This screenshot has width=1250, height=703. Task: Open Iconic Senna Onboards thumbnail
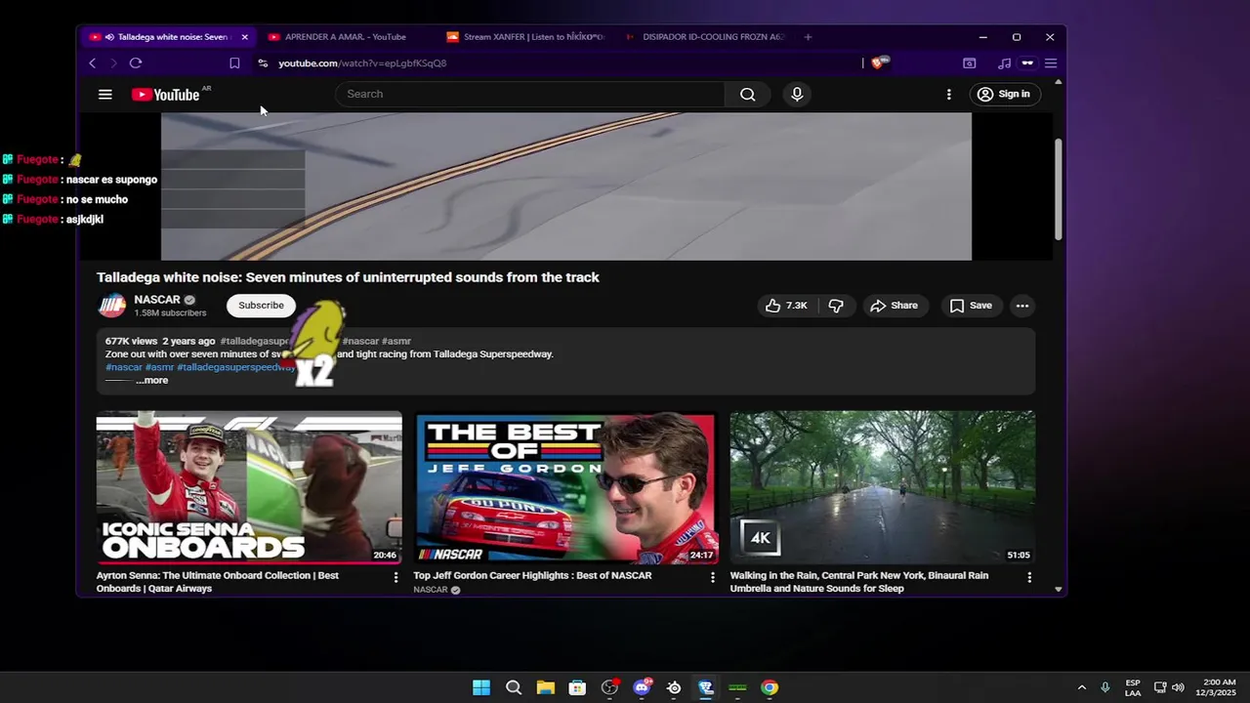point(249,487)
